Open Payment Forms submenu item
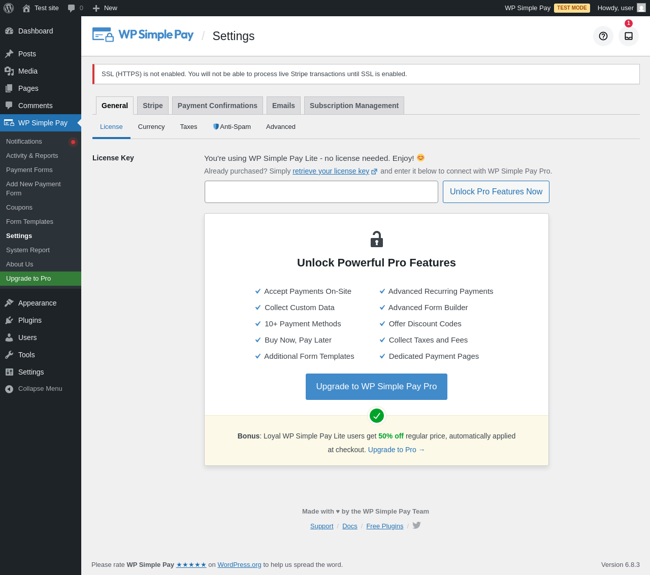Screen dimensions: 650x575 [41, 170]
